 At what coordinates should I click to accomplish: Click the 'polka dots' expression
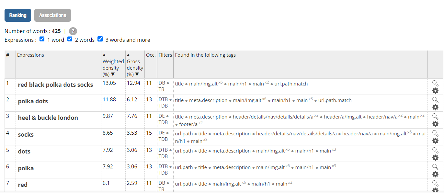coord(33,101)
